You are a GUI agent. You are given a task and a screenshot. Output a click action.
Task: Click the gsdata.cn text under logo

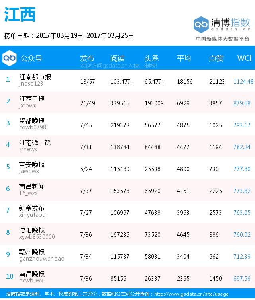point(231,29)
